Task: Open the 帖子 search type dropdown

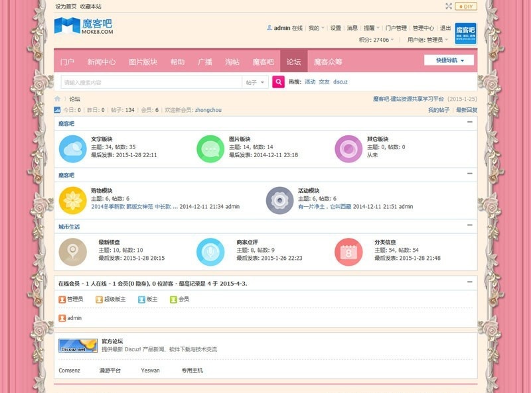Action: click(256, 82)
